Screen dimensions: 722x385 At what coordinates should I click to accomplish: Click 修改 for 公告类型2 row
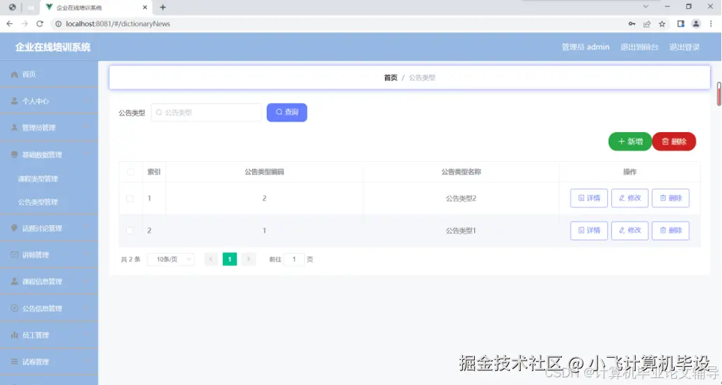(630, 198)
